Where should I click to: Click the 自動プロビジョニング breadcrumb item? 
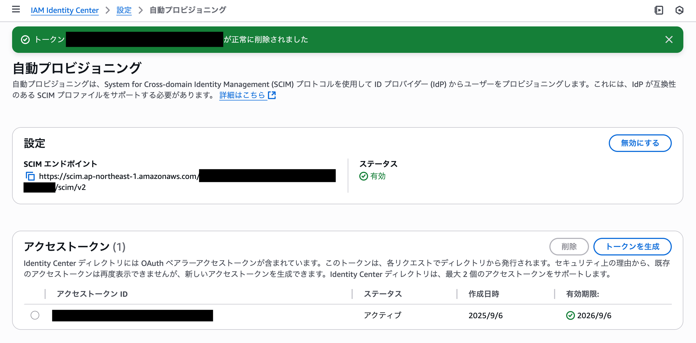187,10
